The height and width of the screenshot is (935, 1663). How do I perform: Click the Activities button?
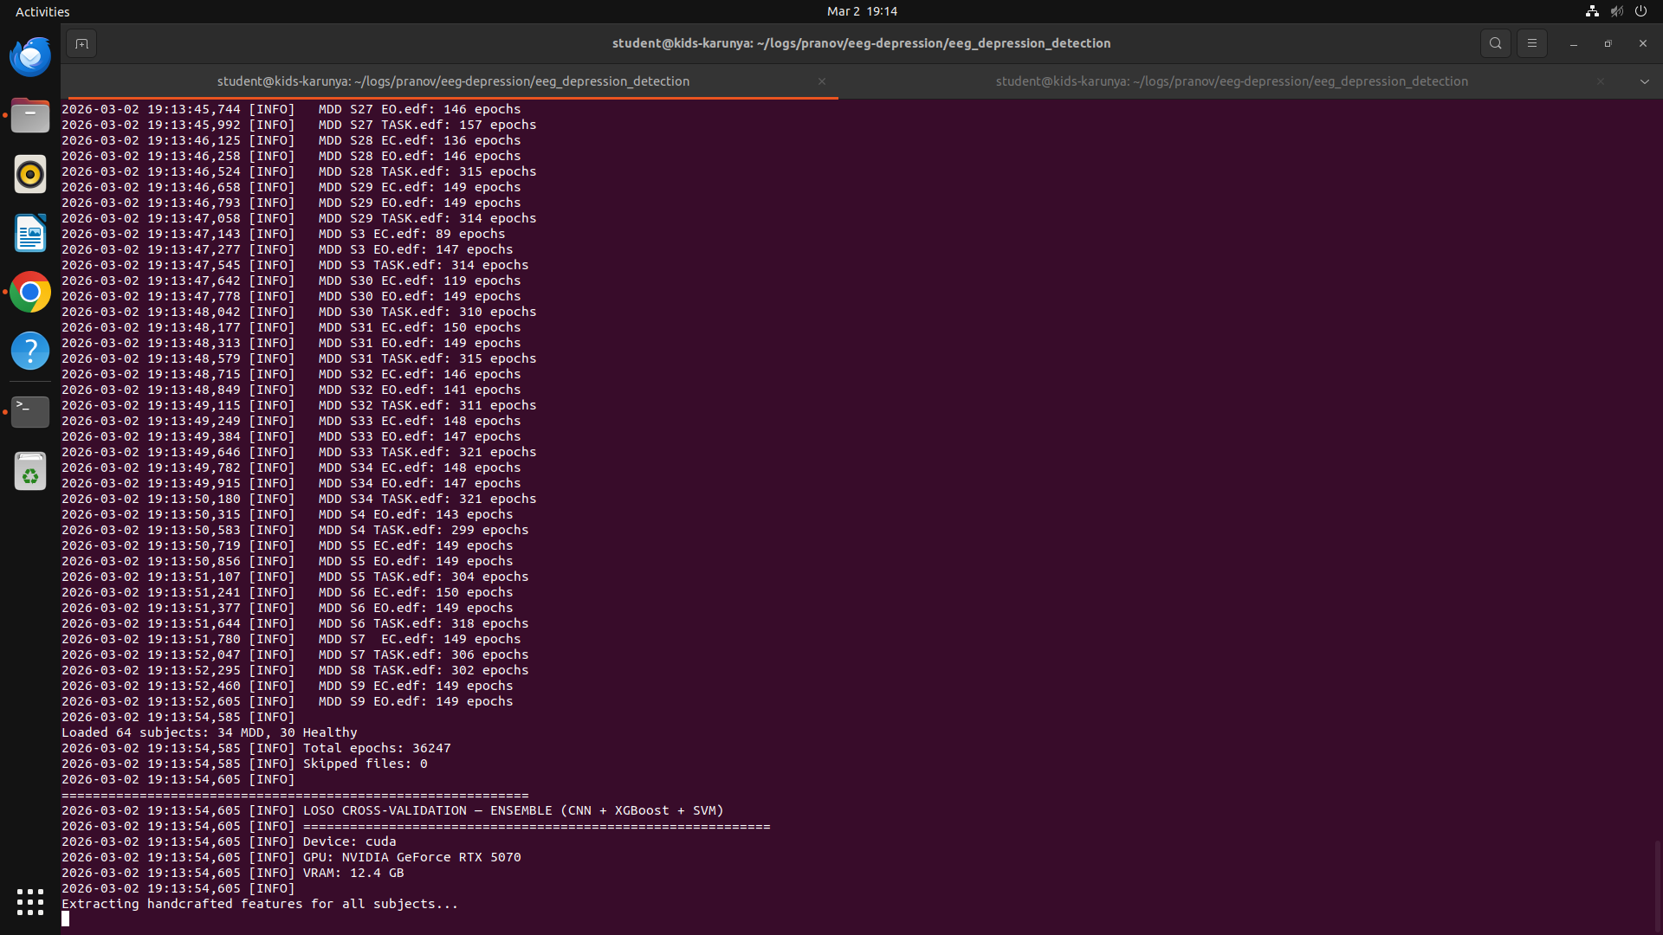(x=42, y=11)
